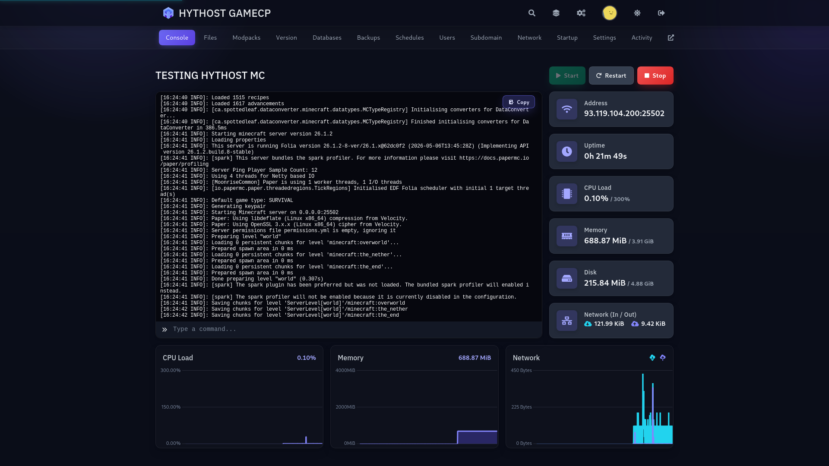Click the cyan download icon on the Network graph
This screenshot has height=466, width=829.
tap(652, 358)
